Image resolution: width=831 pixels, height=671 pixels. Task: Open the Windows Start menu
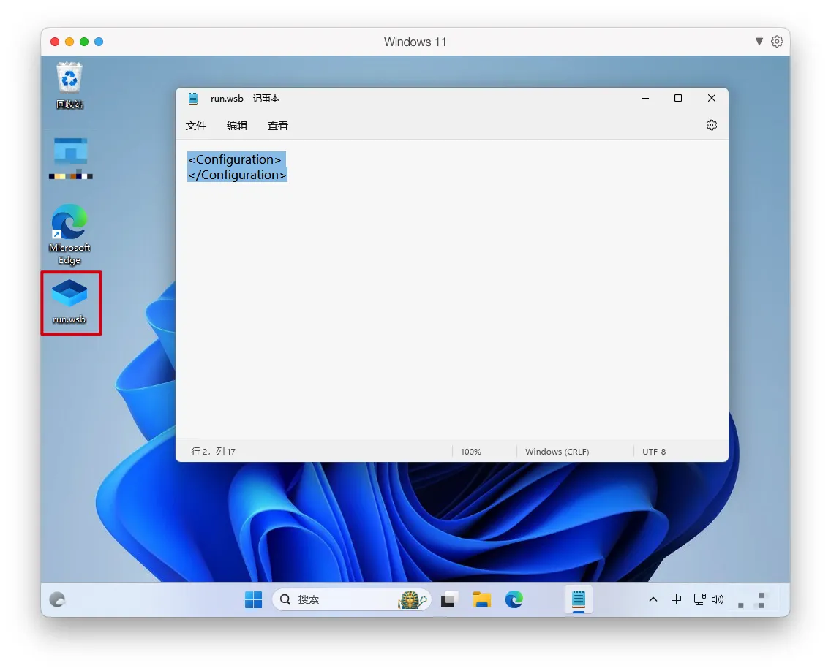pos(253,599)
